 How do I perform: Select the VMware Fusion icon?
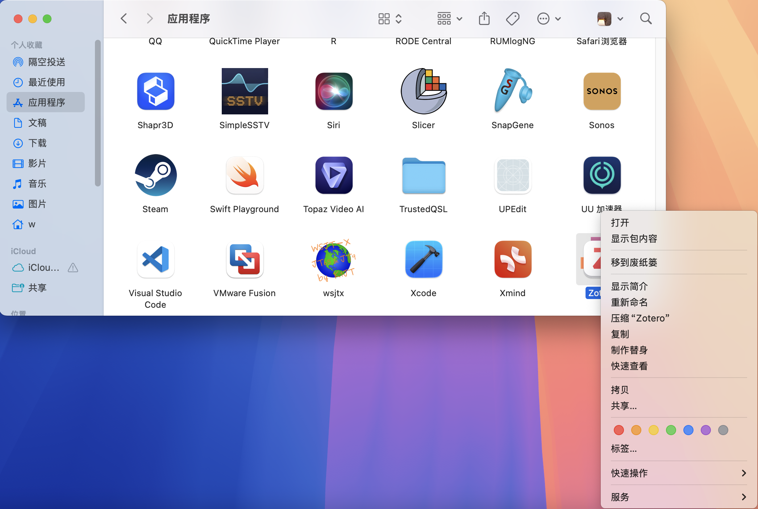click(x=245, y=260)
